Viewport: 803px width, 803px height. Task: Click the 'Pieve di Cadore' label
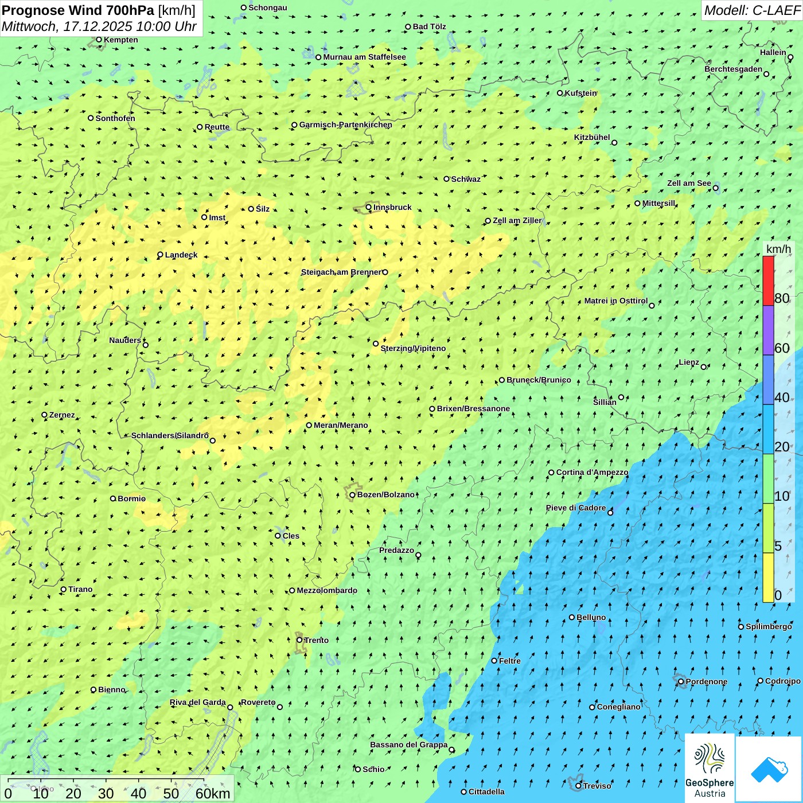click(x=576, y=508)
